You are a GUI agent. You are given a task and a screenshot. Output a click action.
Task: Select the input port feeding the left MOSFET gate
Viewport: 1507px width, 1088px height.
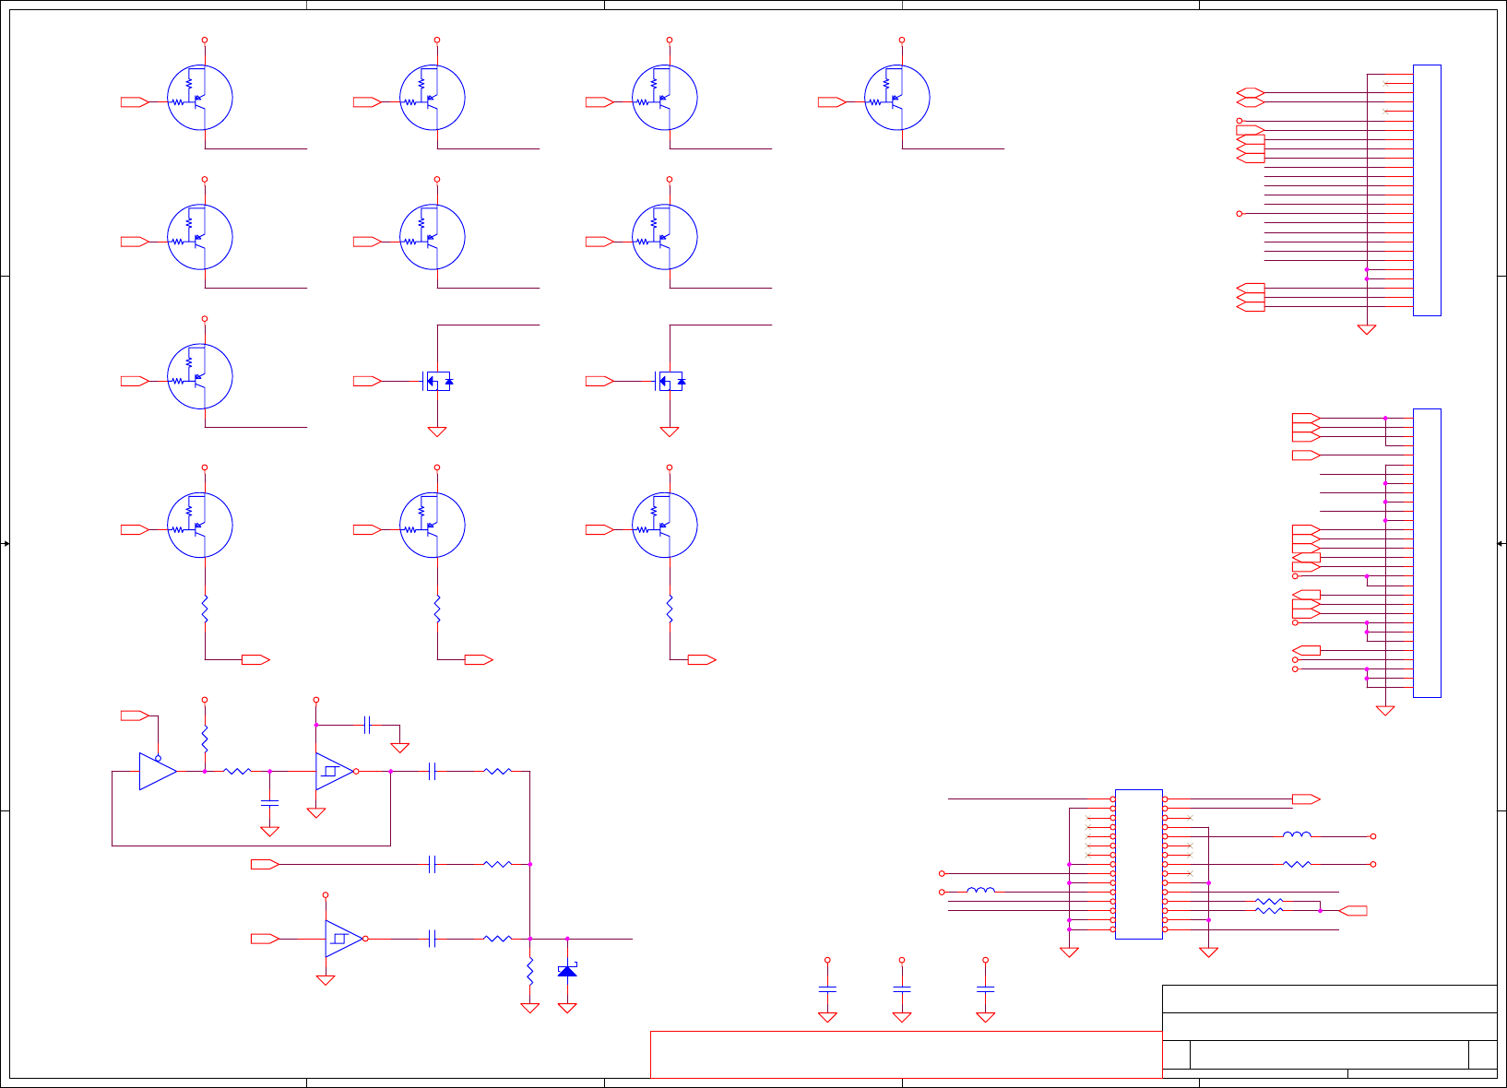[x=367, y=381]
